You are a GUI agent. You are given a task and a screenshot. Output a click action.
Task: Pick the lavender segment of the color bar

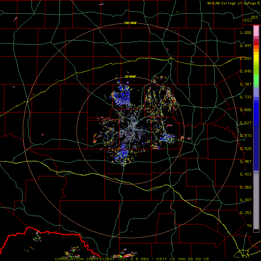256,92
